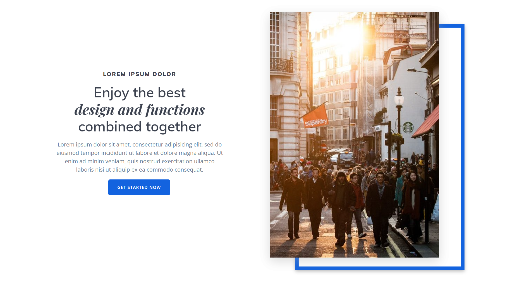
Task: Click the iron balcony on left building
Action: tap(281, 65)
